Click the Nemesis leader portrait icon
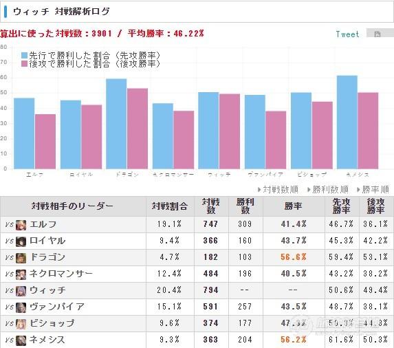The image size is (394, 348). pos(21,340)
